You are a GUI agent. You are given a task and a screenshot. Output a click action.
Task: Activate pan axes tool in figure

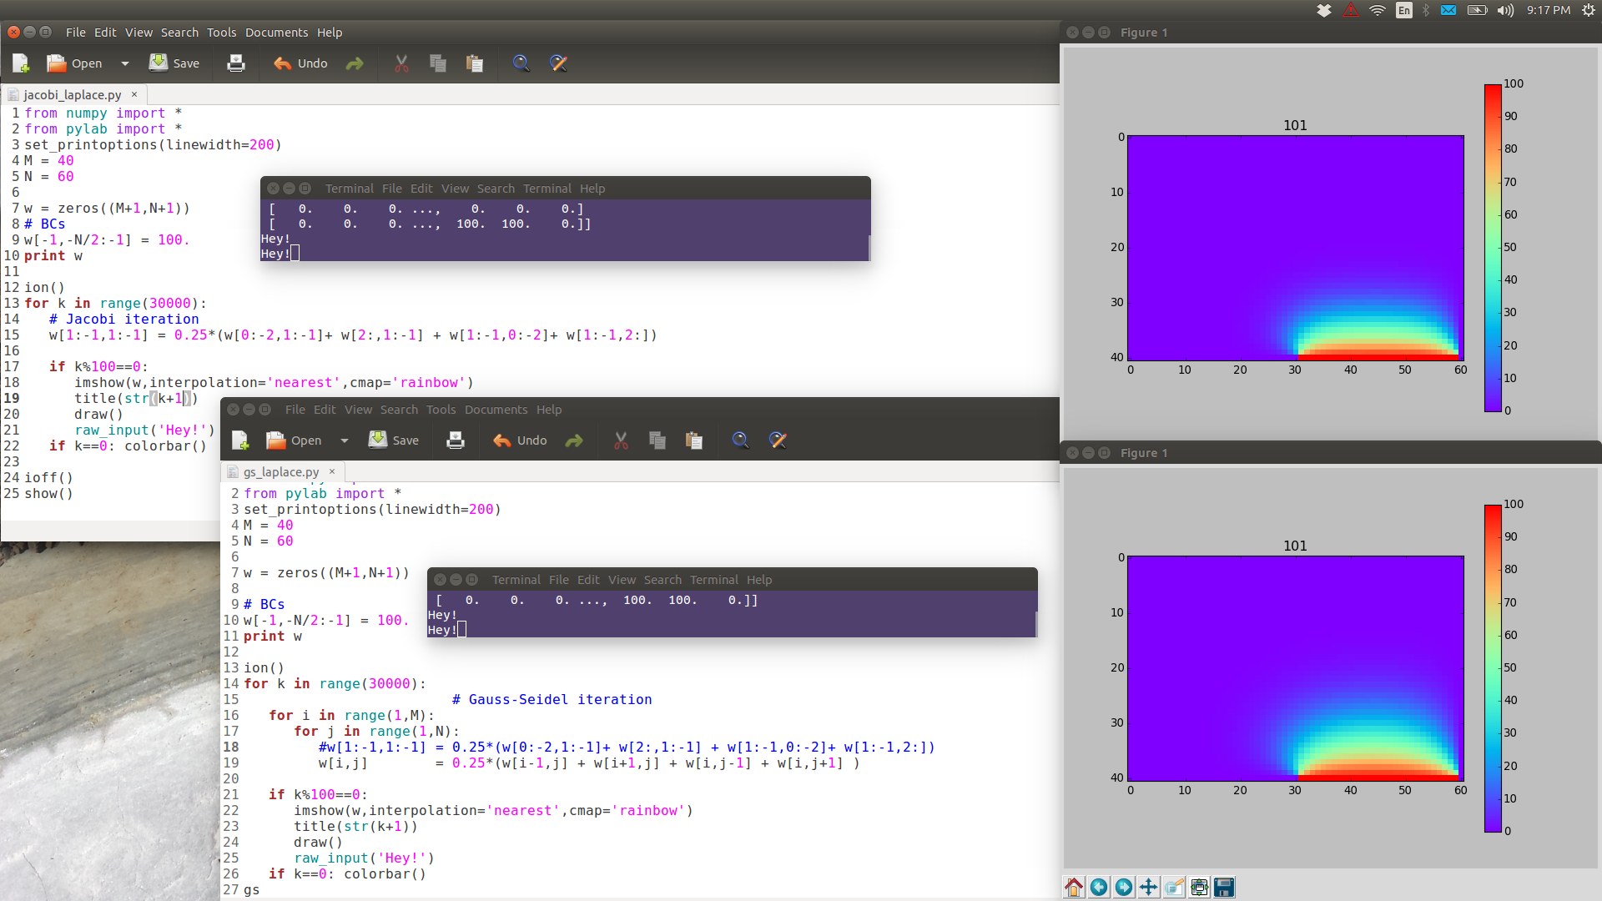(x=1149, y=887)
